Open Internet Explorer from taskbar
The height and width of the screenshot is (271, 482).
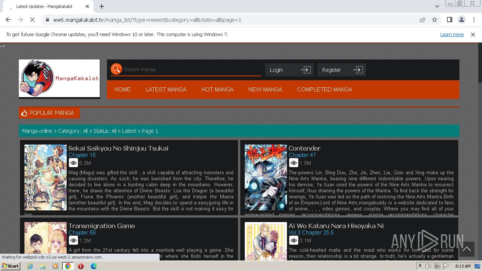30,266
